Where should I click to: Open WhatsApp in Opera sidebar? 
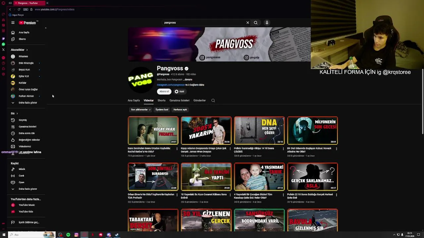(3, 44)
